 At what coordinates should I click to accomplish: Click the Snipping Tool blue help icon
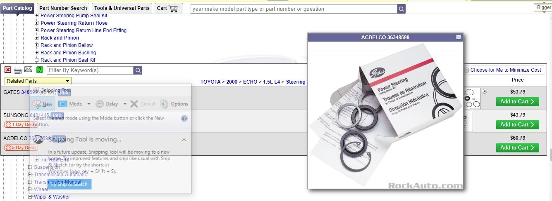(184, 118)
